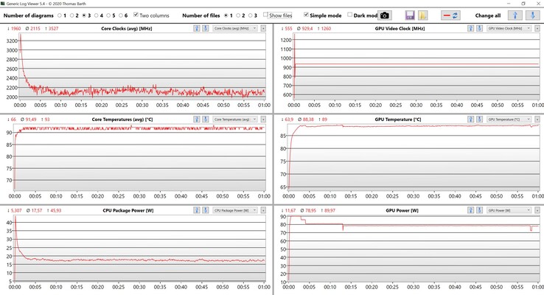Uncheck the Simple mode checkbox
Screen dimensions: 544x295
click(x=307, y=15)
